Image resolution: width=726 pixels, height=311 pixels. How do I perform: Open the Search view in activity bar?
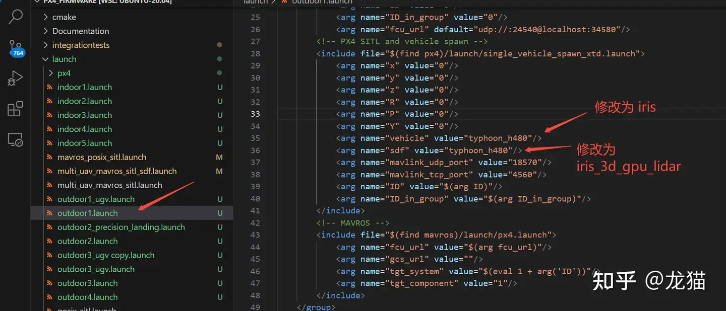pyautogui.click(x=16, y=17)
